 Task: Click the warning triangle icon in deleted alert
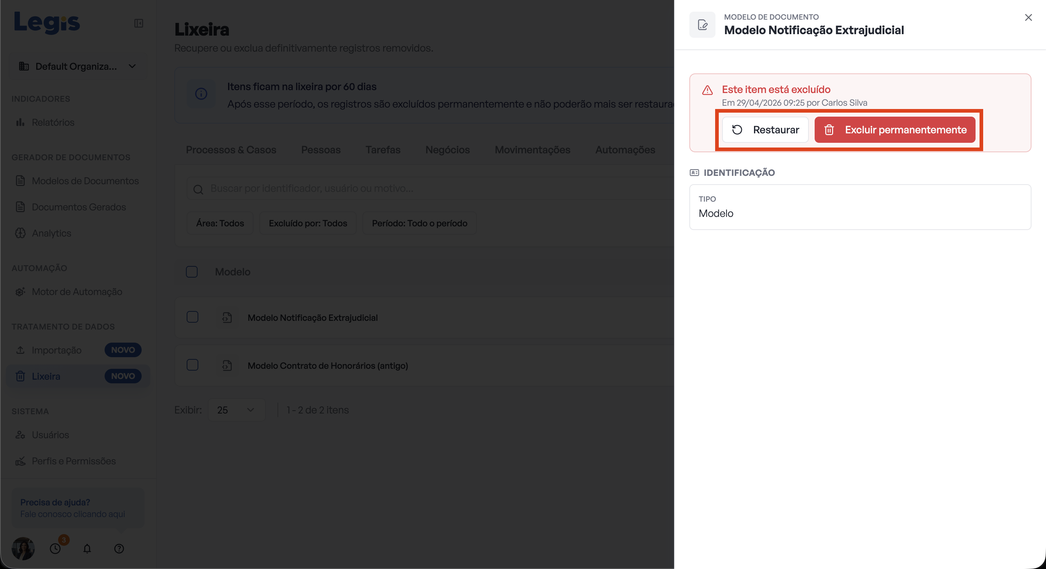coord(708,90)
